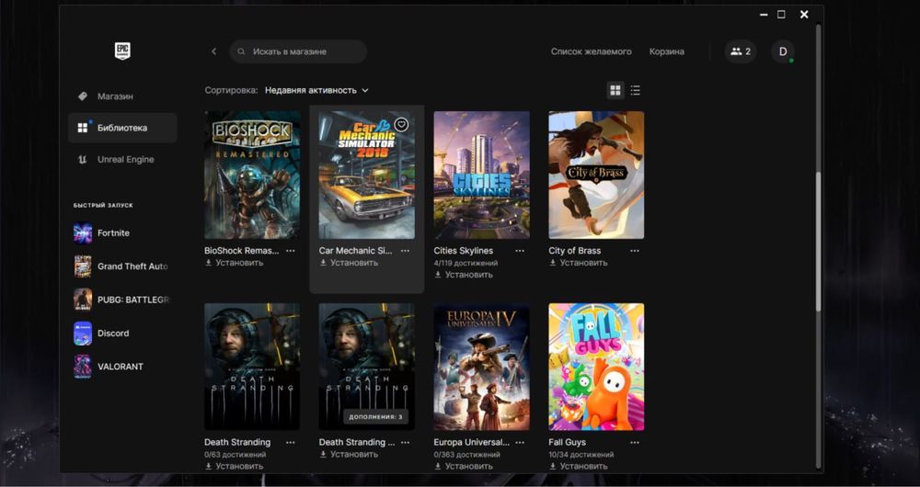This screenshot has height=487, width=920.
Task: Launch Grand Theft Auto quick launch entry
Action: (122, 266)
